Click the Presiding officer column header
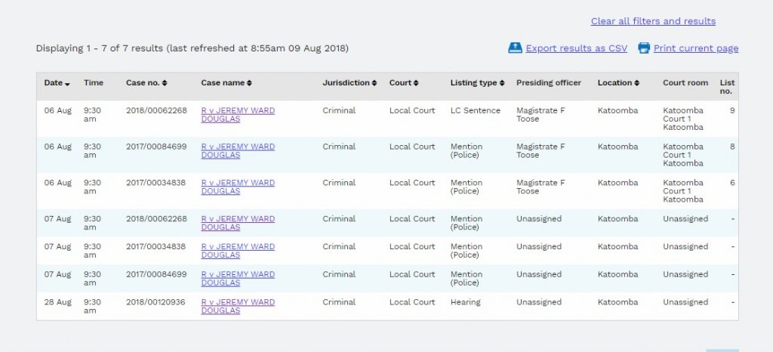Viewport: 773px width, 352px height. click(x=548, y=83)
